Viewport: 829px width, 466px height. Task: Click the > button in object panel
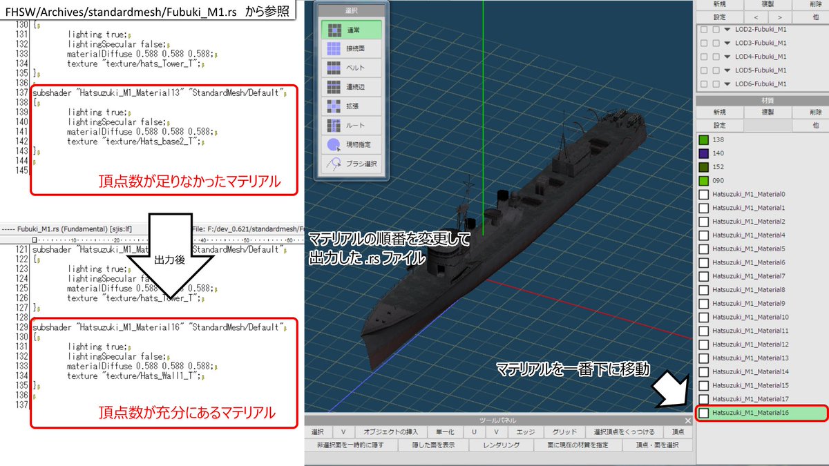tap(780, 17)
